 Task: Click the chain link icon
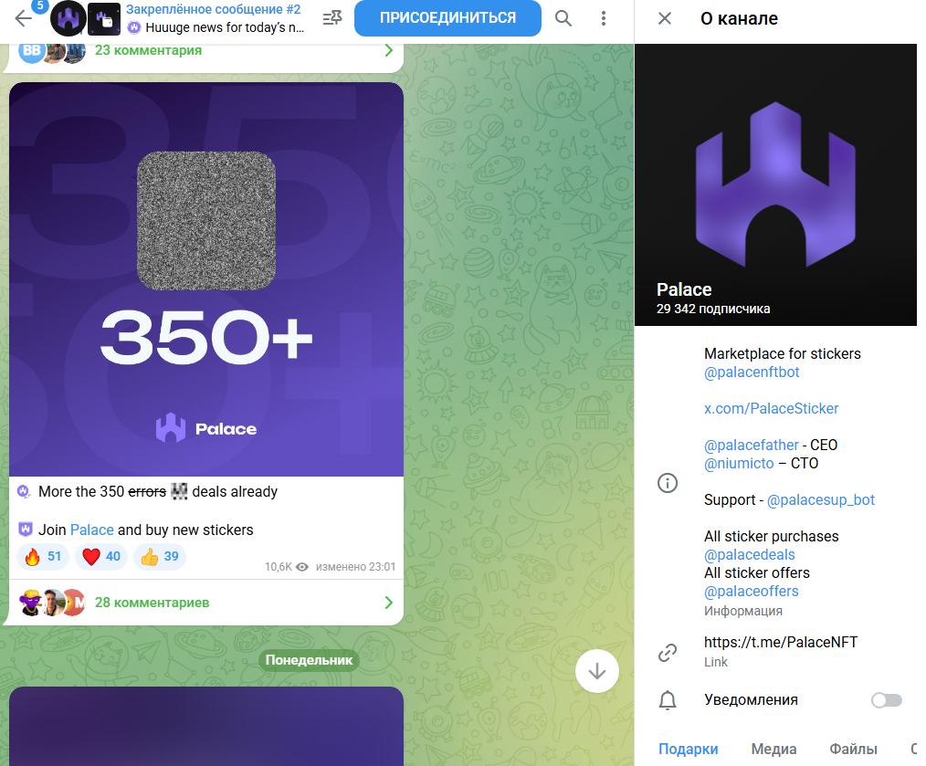pyautogui.click(x=668, y=652)
